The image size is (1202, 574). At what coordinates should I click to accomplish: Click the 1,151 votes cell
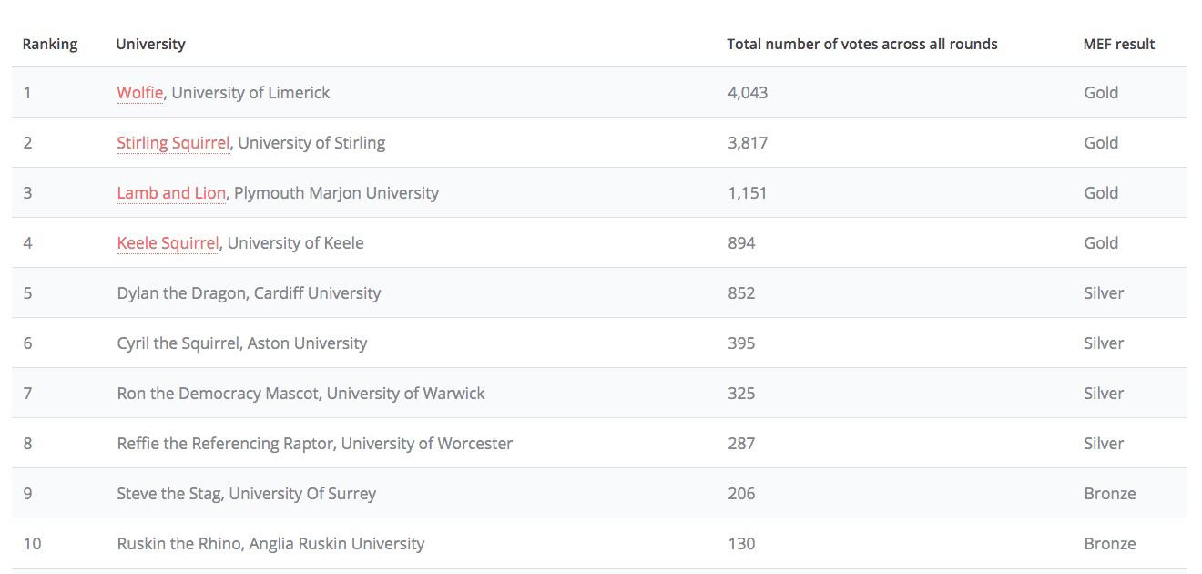[747, 193]
